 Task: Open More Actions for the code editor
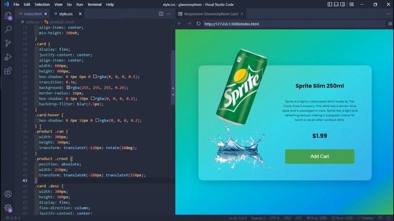point(169,14)
